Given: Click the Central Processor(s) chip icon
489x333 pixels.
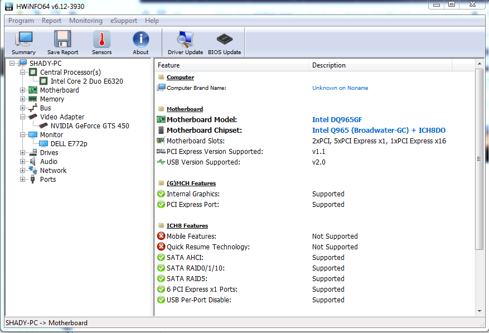Looking at the screenshot, I should (x=33, y=73).
